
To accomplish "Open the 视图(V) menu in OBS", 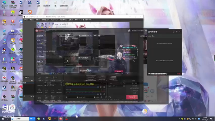I will (x=38, y=20).
